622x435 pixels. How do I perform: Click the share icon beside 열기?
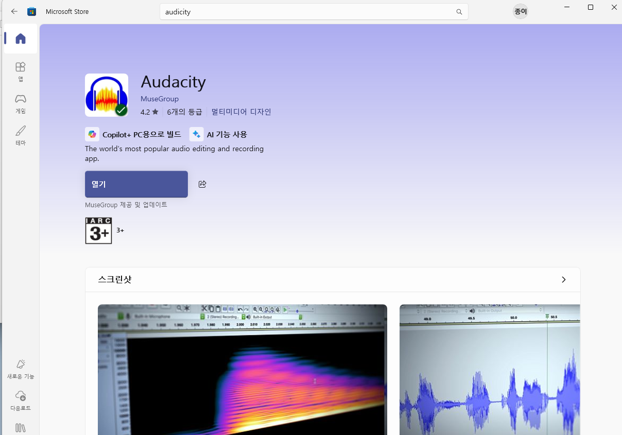202,184
